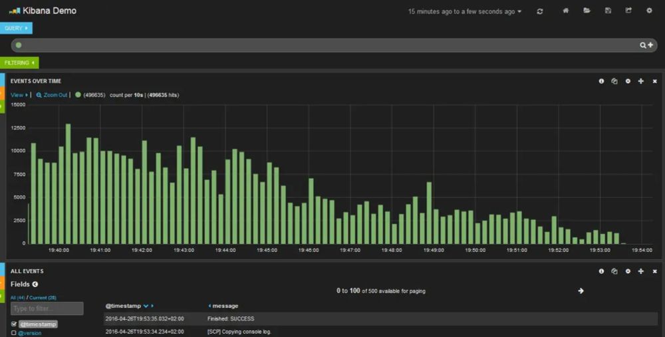Expand the histogram View options
Viewport: 665px width, 337px height.
pos(19,95)
